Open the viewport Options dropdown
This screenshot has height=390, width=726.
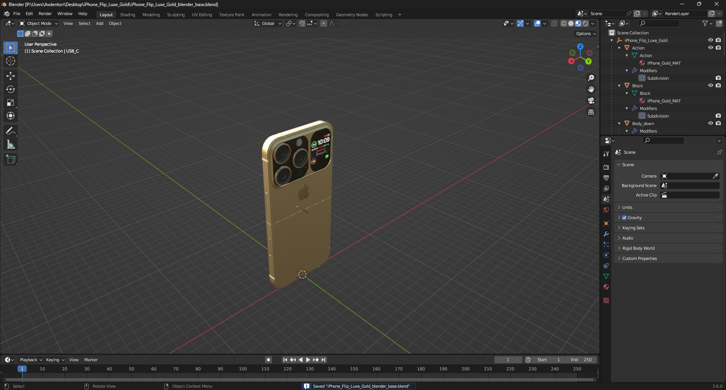coord(586,34)
